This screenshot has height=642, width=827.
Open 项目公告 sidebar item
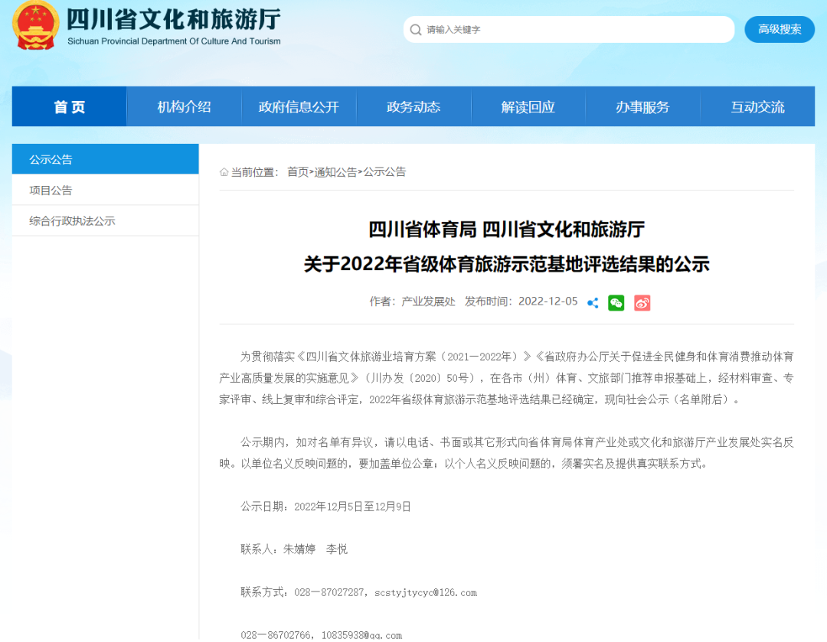point(51,191)
